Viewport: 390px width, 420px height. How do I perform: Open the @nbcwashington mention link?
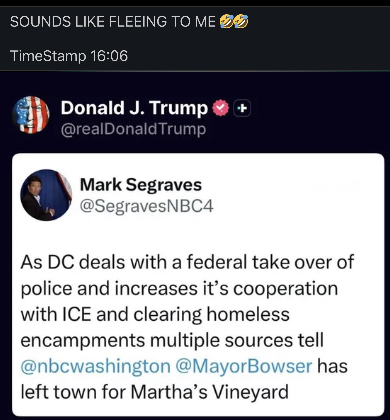tap(91, 366)
